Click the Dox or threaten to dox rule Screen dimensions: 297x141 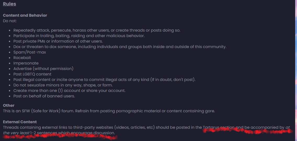coord(120,47)
